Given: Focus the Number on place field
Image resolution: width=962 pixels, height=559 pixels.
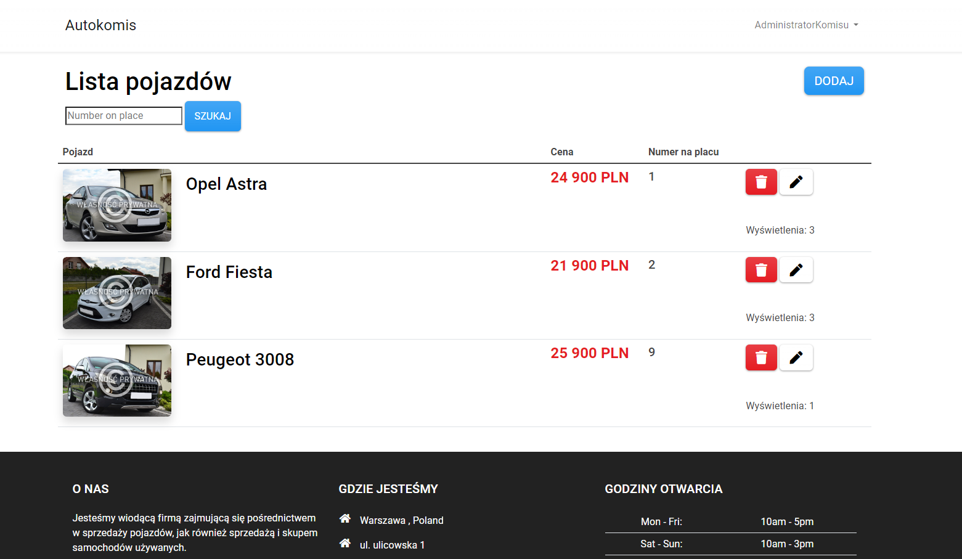Looking at the screenshot, I should coord(124,116).
